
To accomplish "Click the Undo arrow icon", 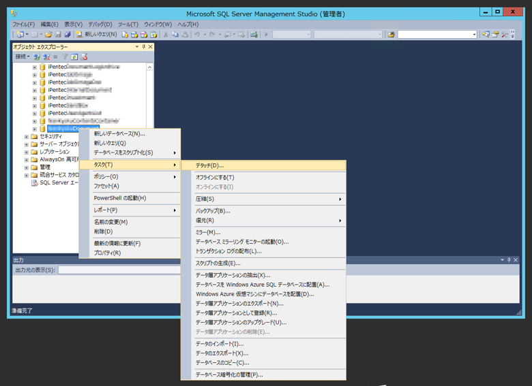I will (197, 34).
